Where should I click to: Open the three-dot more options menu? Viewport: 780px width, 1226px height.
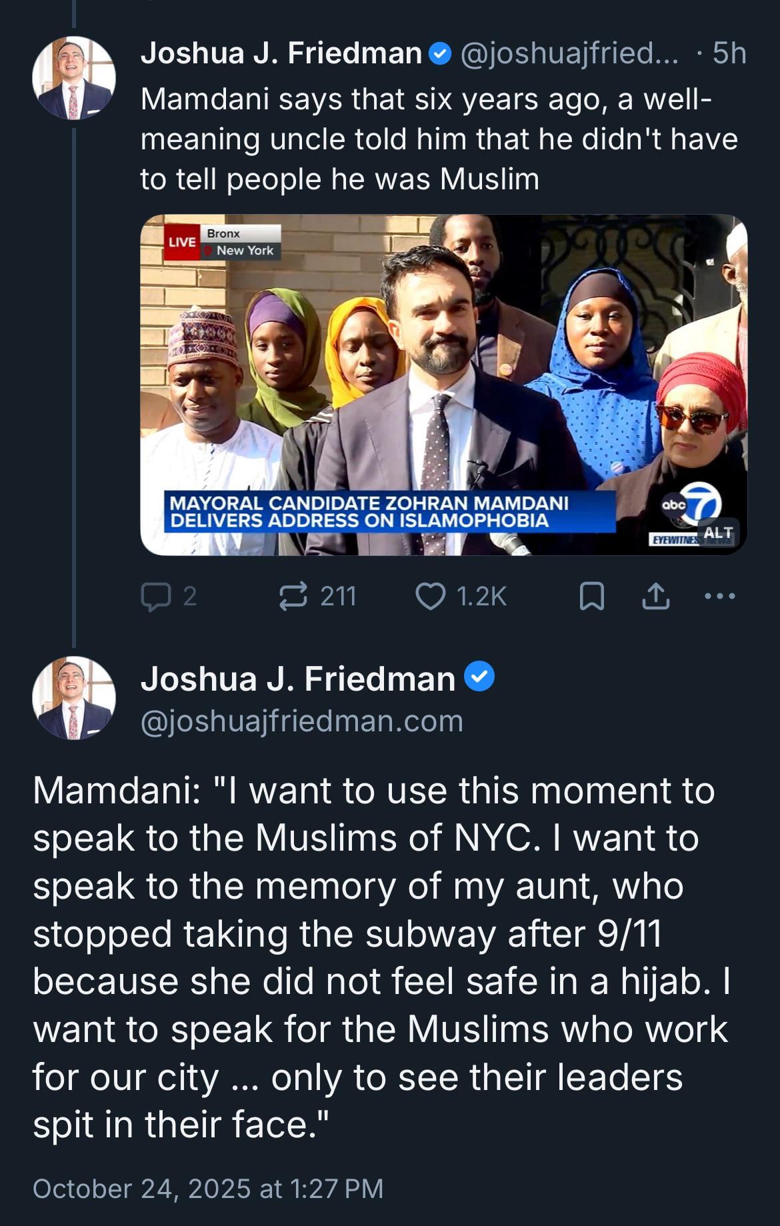(720, 596)
